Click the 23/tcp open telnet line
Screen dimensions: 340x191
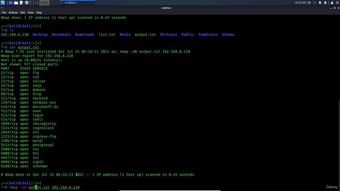click(23, 81)
